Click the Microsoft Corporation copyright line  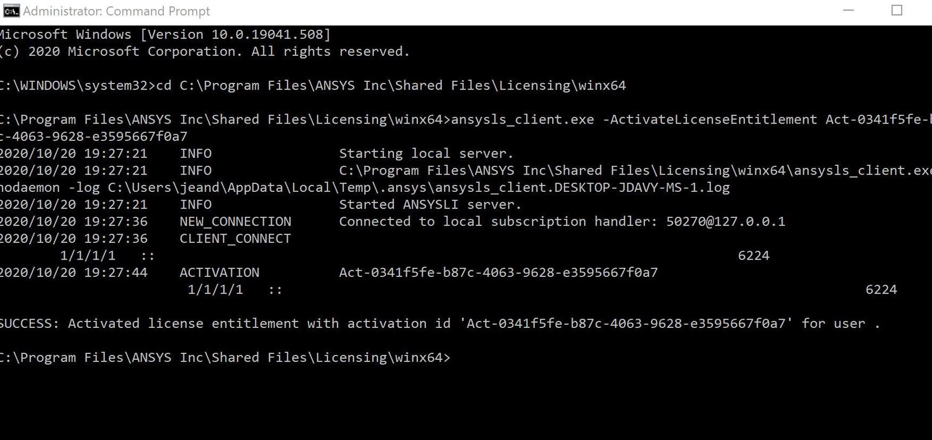click(204, 51)
